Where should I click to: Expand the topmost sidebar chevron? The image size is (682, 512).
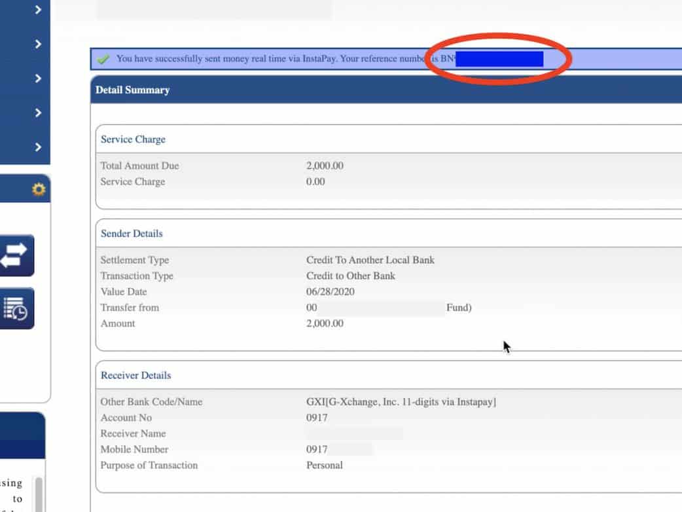[x=38, y=10]
